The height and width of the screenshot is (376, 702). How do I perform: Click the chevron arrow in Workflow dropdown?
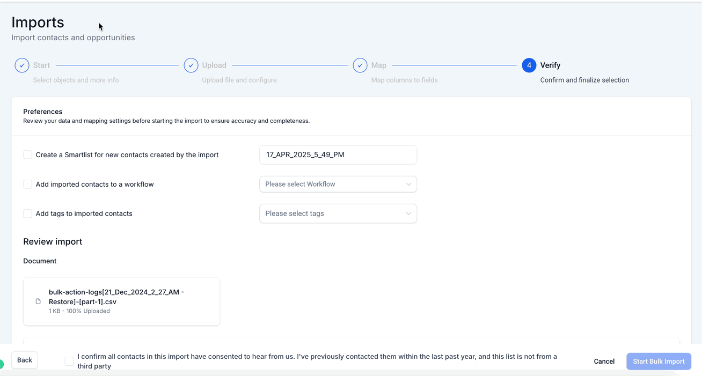pos(408,185)
